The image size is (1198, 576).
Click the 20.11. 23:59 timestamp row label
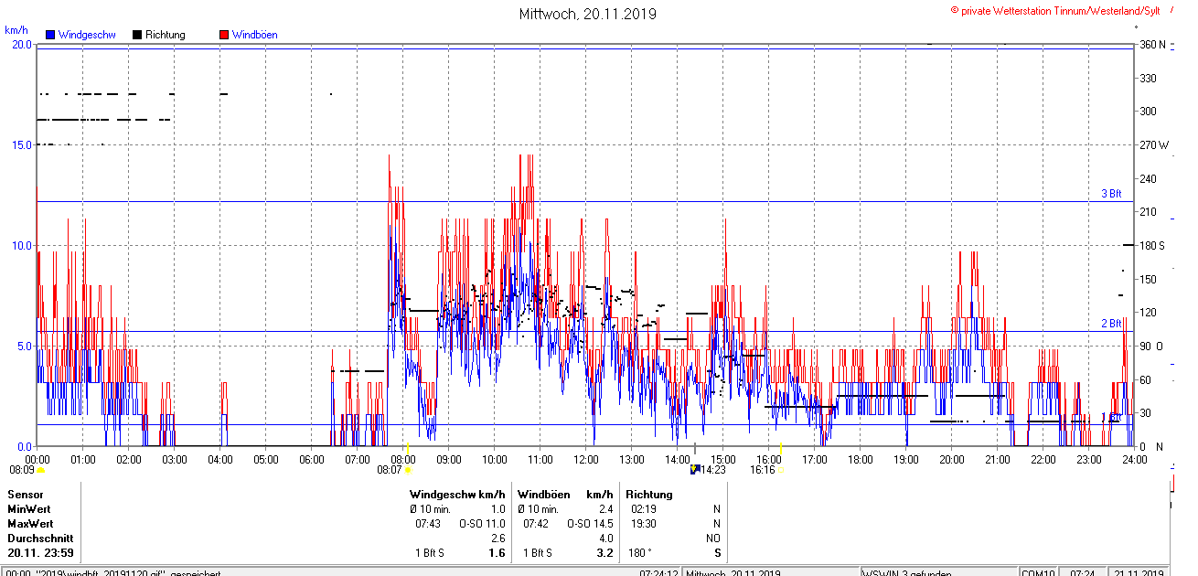(x=41, y=553)
